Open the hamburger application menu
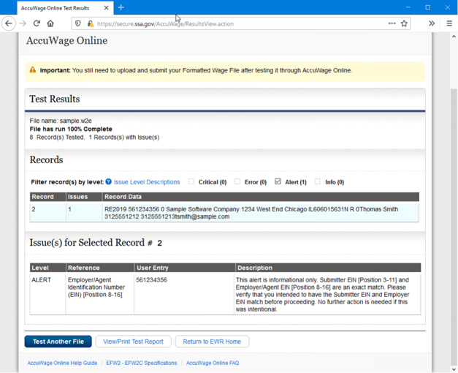 pyautogui.click(x=449, y=23)
